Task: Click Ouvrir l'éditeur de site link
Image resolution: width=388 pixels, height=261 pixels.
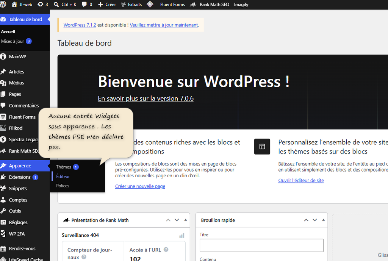Action: point(301,180)
